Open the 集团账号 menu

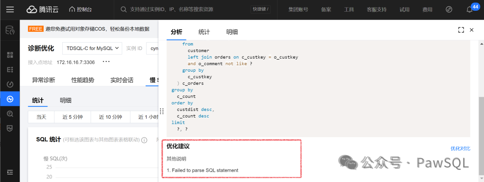pyautogui.click(x=298, y=9)
